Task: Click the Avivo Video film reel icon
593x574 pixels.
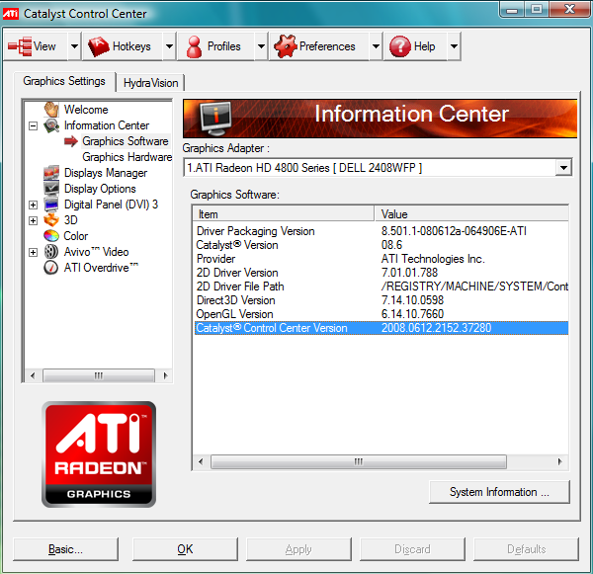Action: (x=51, y=252)
